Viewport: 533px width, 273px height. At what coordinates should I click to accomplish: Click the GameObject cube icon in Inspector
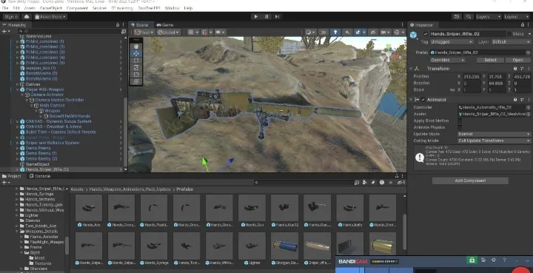[413, 35]
